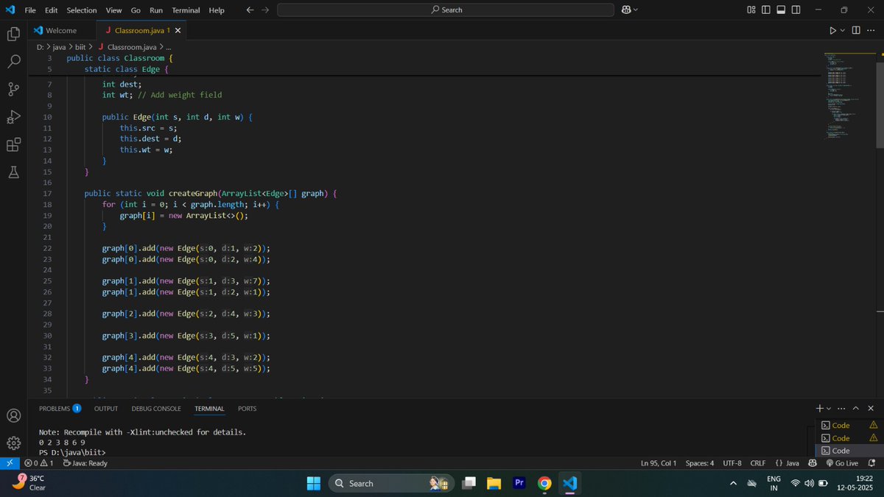884x497 pixels.
Task: Switch to the OUTPUT panel tab
Action: 106,409
